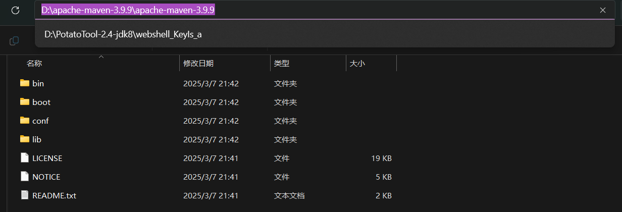Viewport: 622px width, 212px height.
Task: Click the modified date of the lib folder
Action: pyautogui.click(x=211, y=139)
